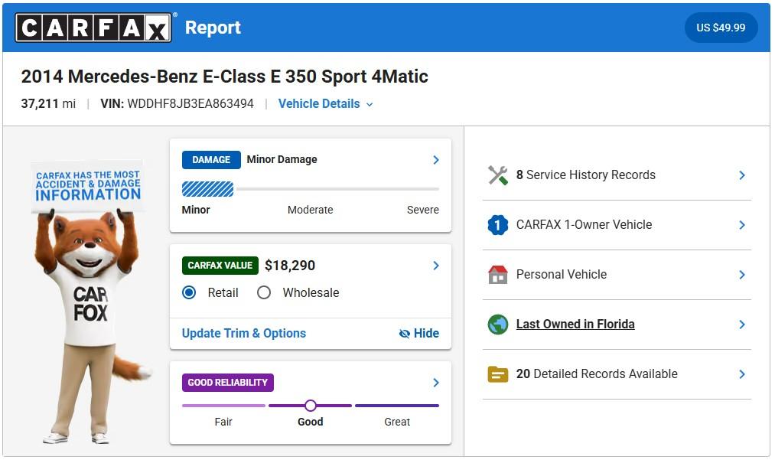Click Update Trim & Options link
The height and width of the screenshot is (460, 775).
click(244, 334)
